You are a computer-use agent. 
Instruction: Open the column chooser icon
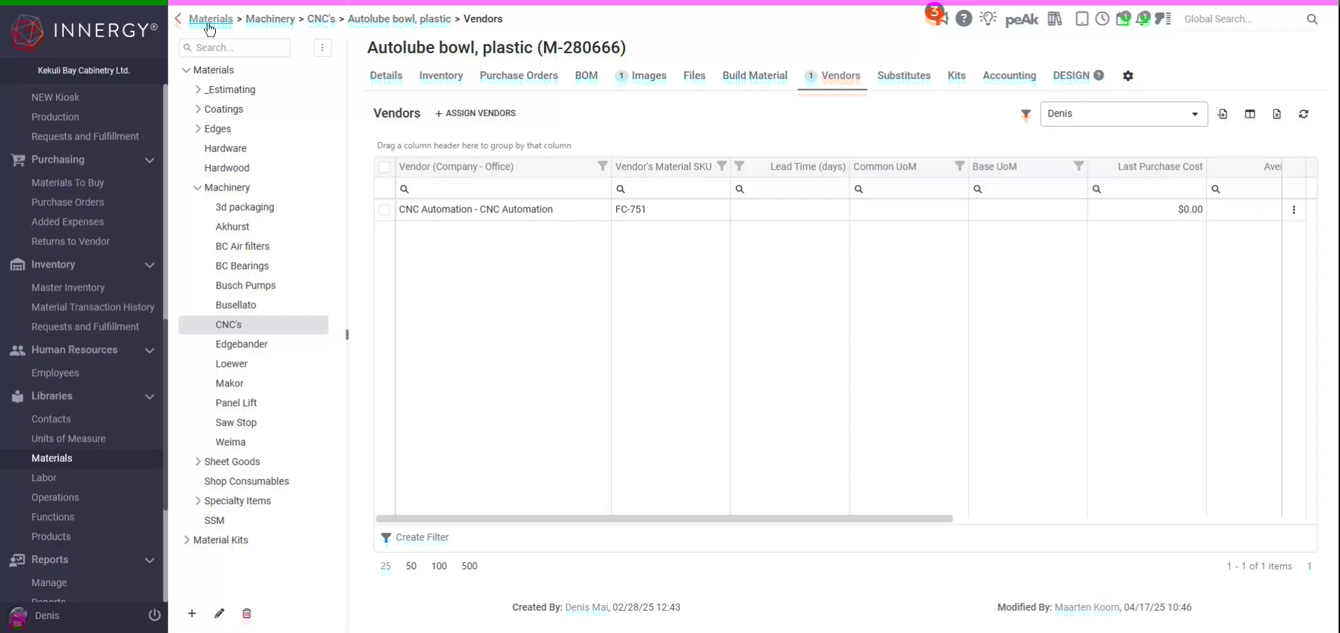pos(1250,114)
